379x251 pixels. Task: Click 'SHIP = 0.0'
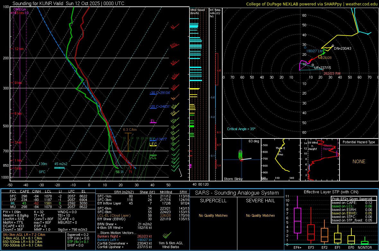point(75,245)
